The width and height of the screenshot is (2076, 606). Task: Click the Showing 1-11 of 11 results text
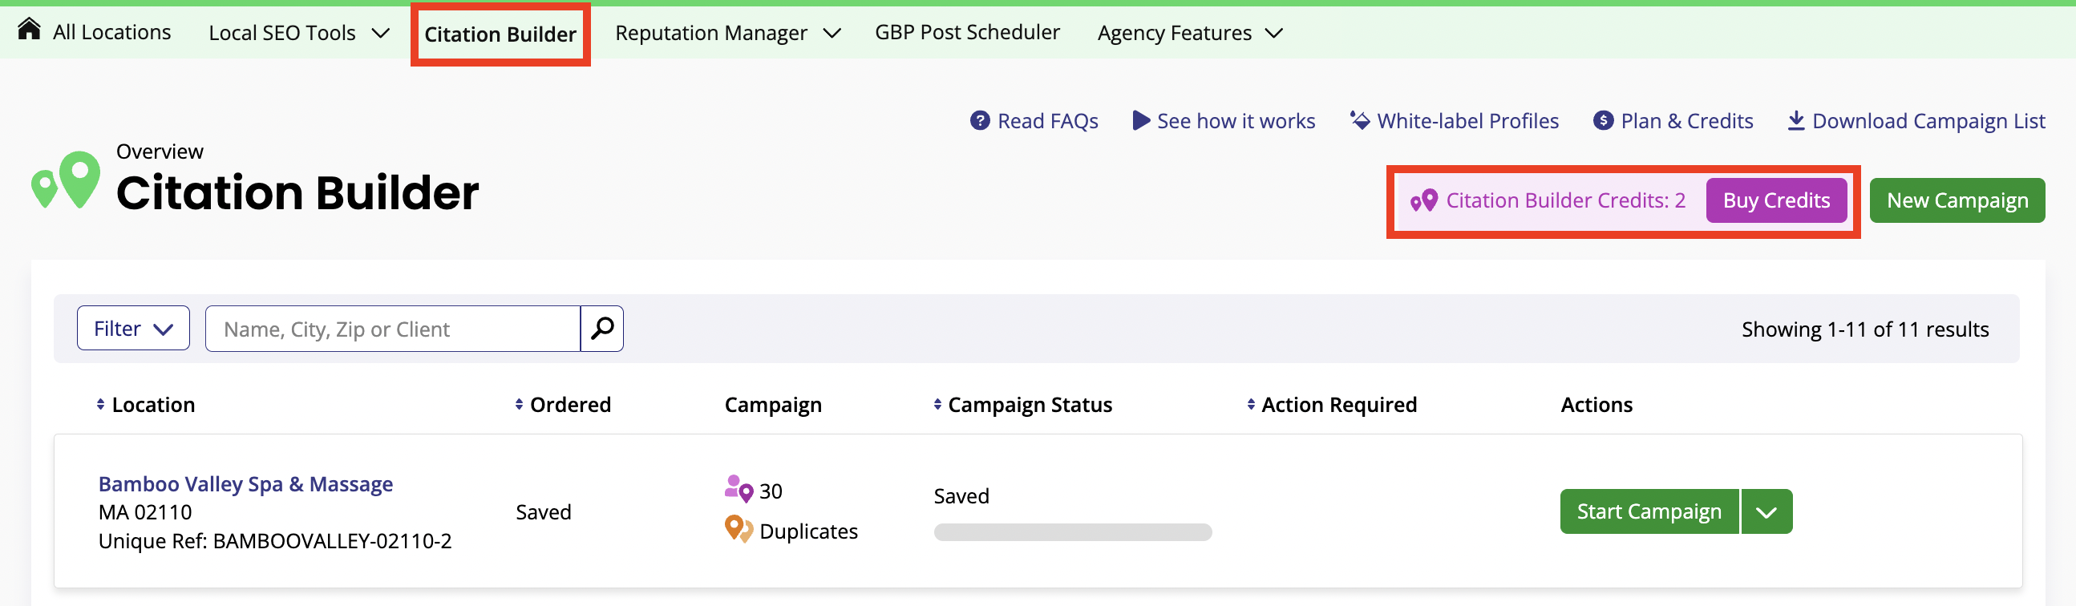1865,329
